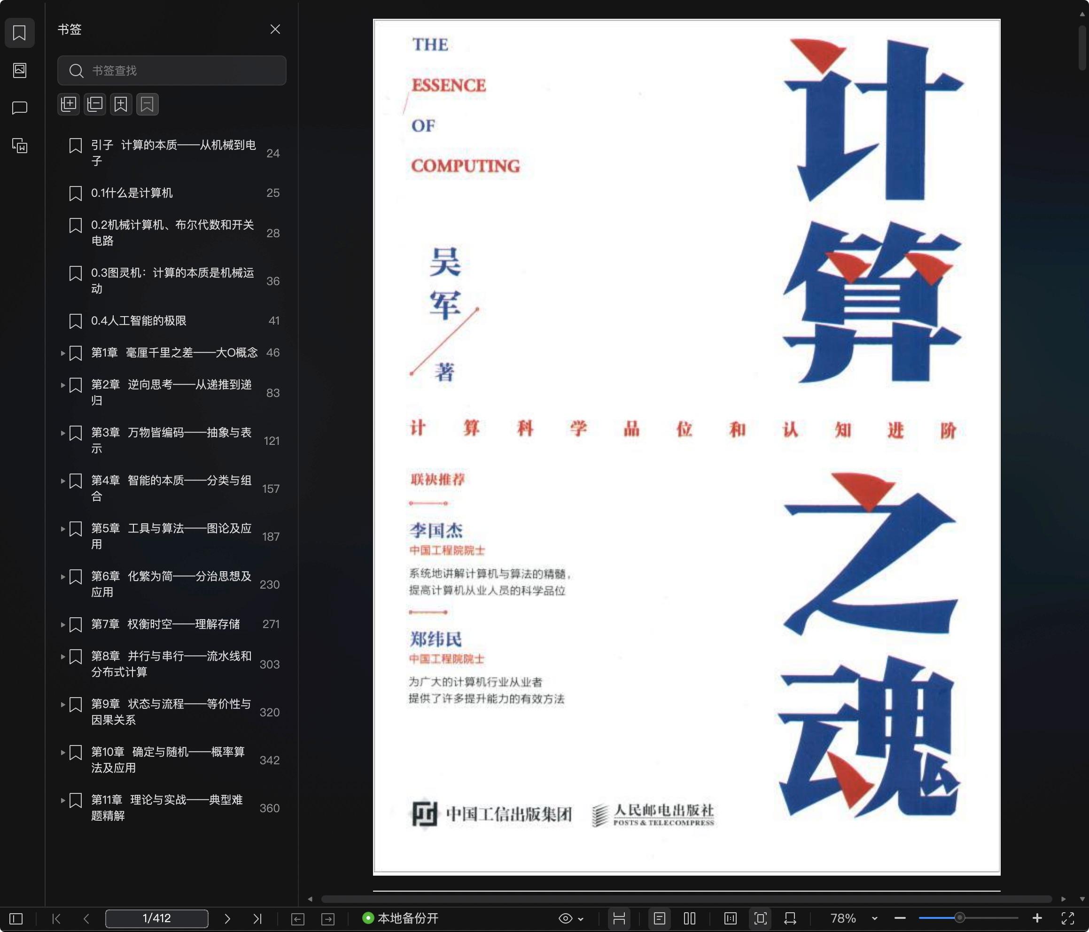Viewport: 1089px width, 932px height.
Task: Click the remove bookmark icon
Action: [x=147, y=104]
